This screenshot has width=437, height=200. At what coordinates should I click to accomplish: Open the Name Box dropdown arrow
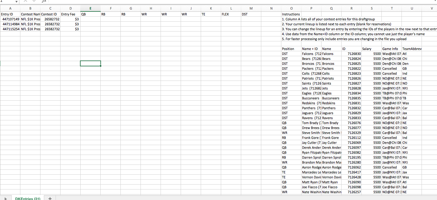coord(16,1)
